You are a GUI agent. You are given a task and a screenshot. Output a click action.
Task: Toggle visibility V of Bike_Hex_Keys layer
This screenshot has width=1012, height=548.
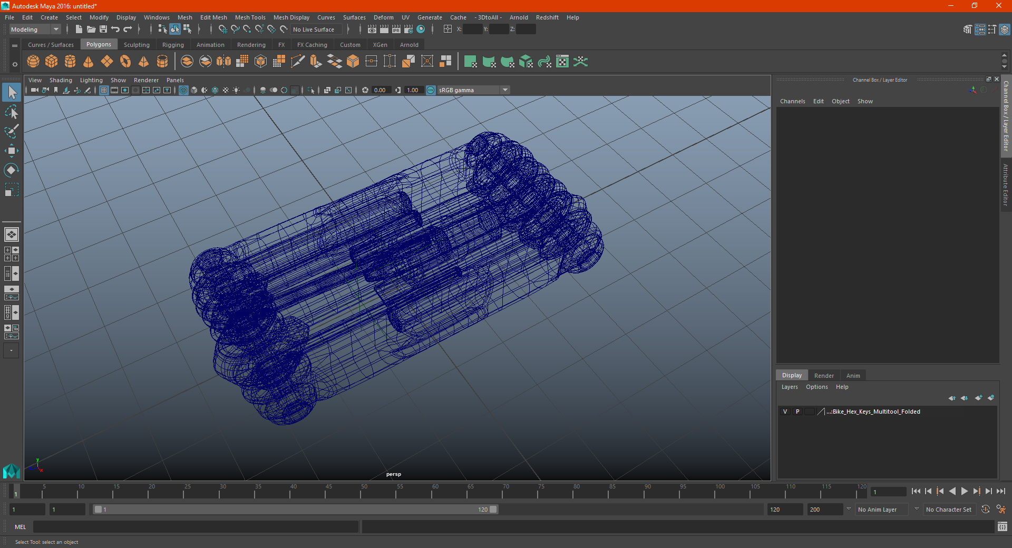pos(785,412)
